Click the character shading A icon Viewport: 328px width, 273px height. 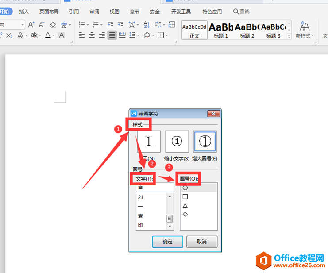tap(62, 35)
